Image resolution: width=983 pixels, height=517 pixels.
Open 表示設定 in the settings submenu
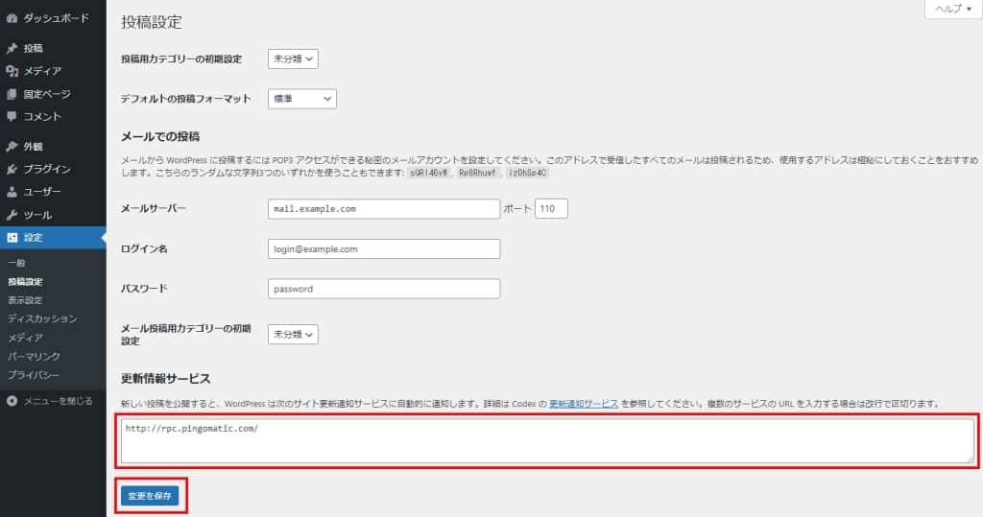point(25,300)
